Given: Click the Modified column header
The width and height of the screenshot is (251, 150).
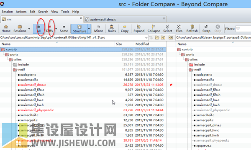Looking at the screenshot, I should pyautogui.click(x=150, y=44).
